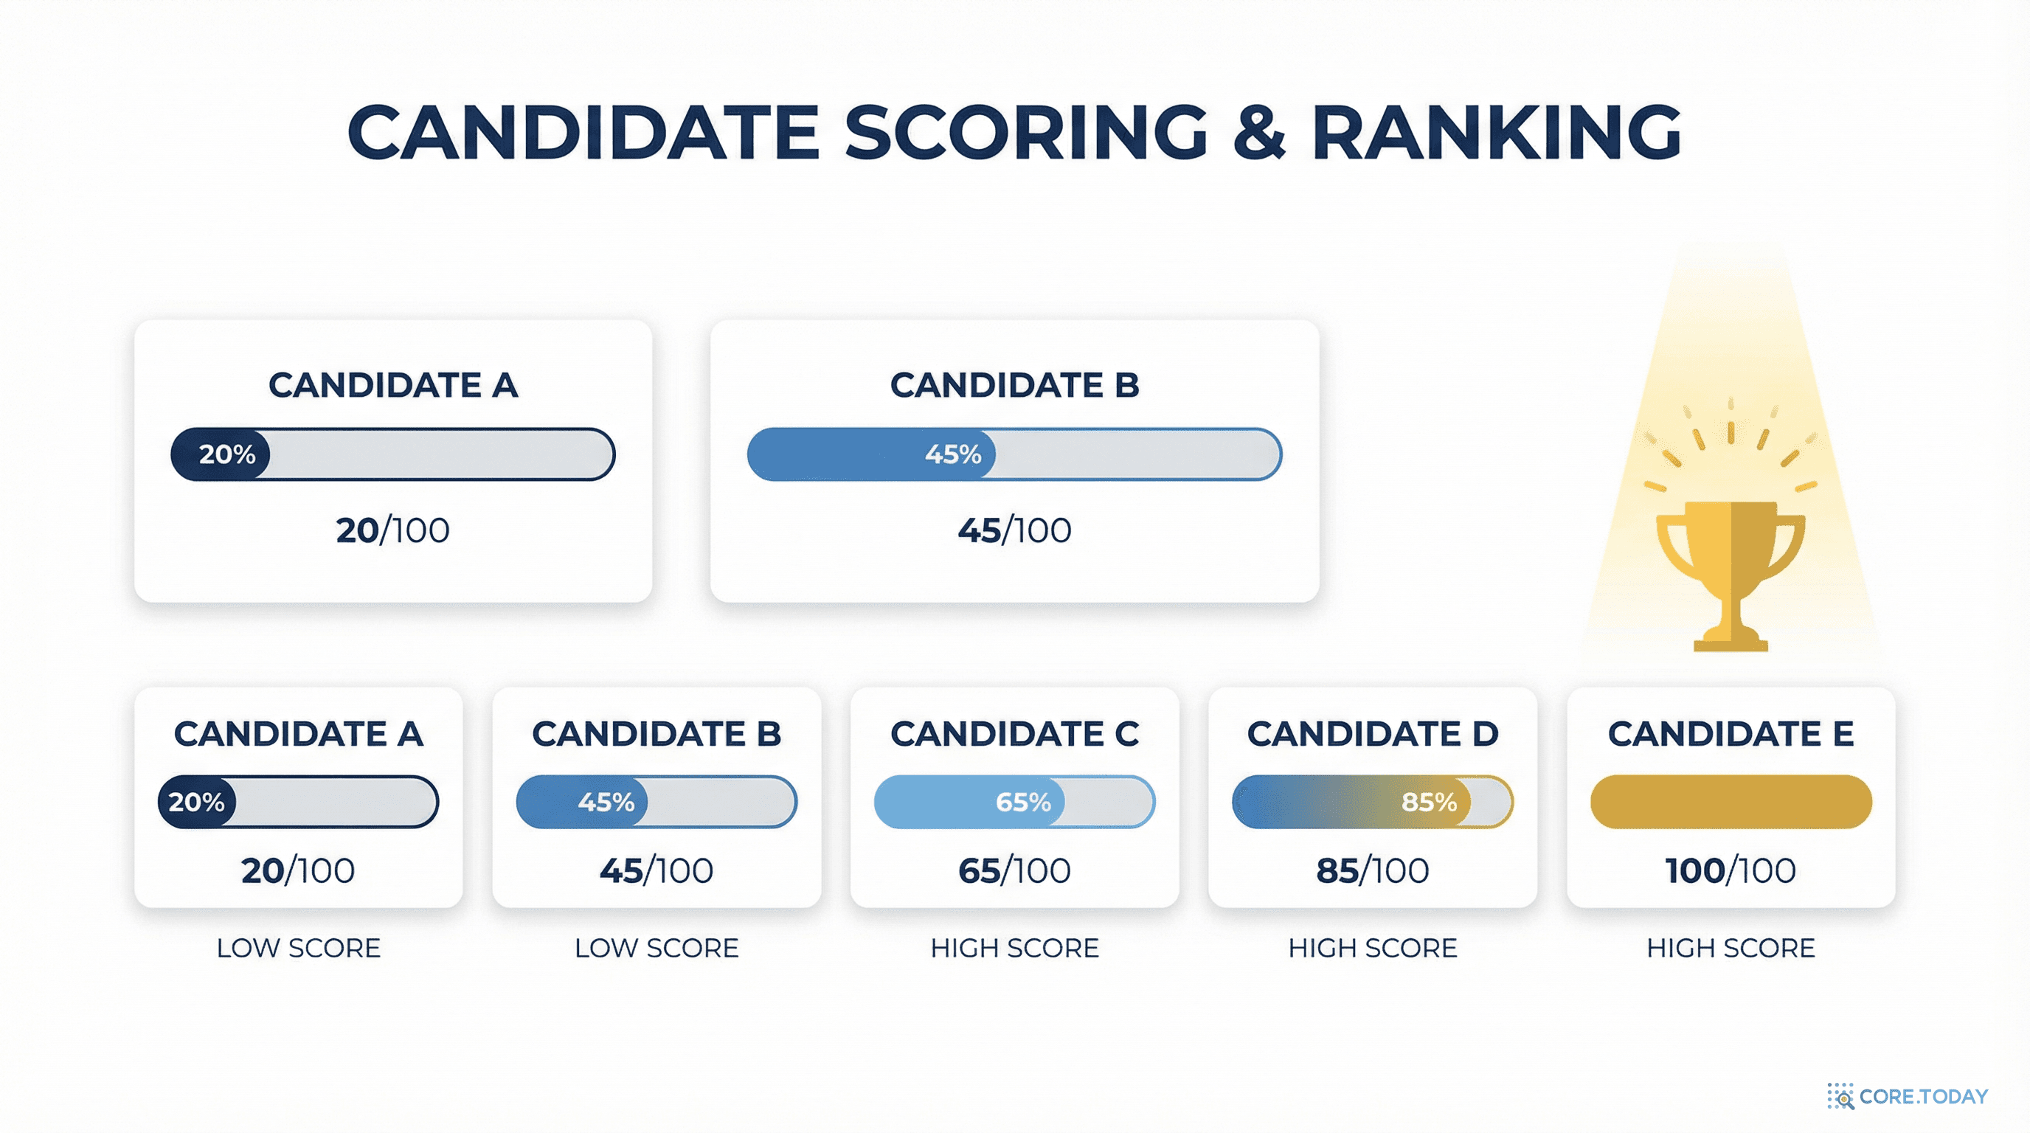Click the CORE.TODAY magnifier logo icon
Viewport: 2030px width, 1133px height.
[x=1840, y=1096]
